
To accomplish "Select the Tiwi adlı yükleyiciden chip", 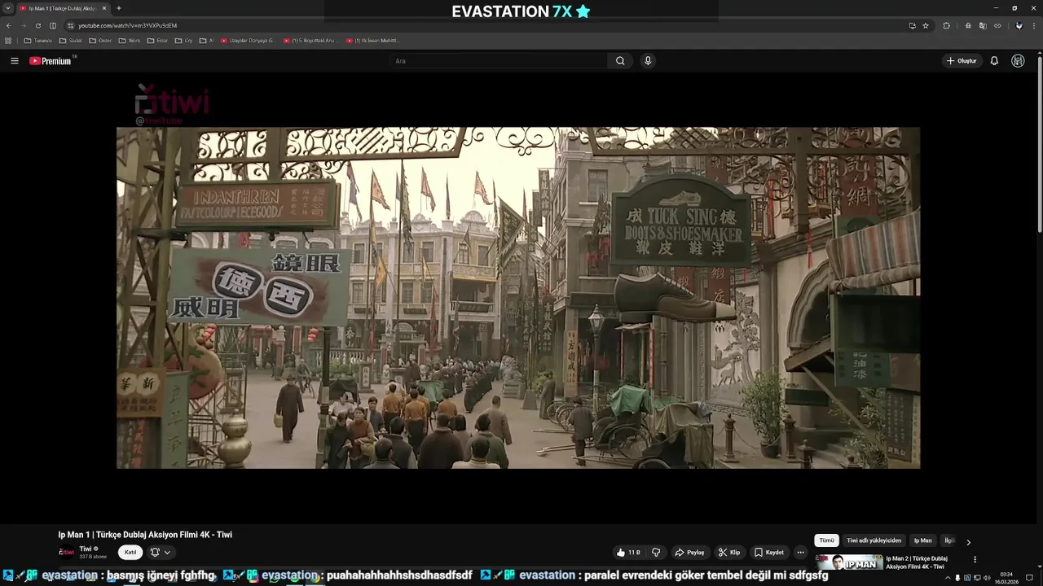I will click(x=874, y=540).
